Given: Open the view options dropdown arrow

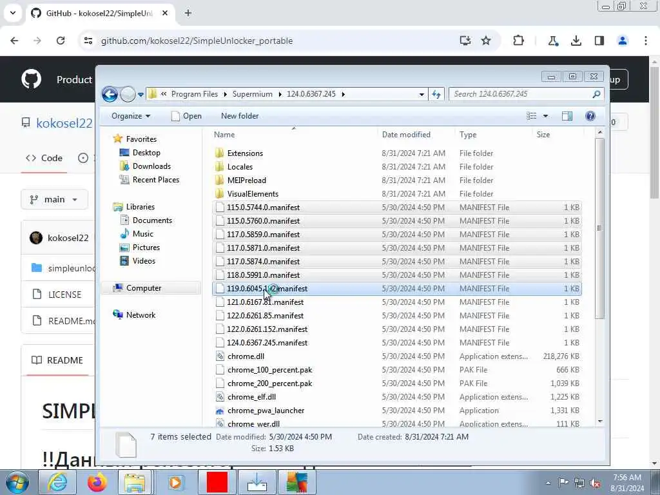Looking at the screenshot, I should [x=545, y=116].
